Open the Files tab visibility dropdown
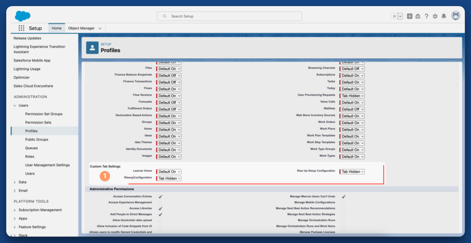471x243 pixels. (x=169, y=69)
